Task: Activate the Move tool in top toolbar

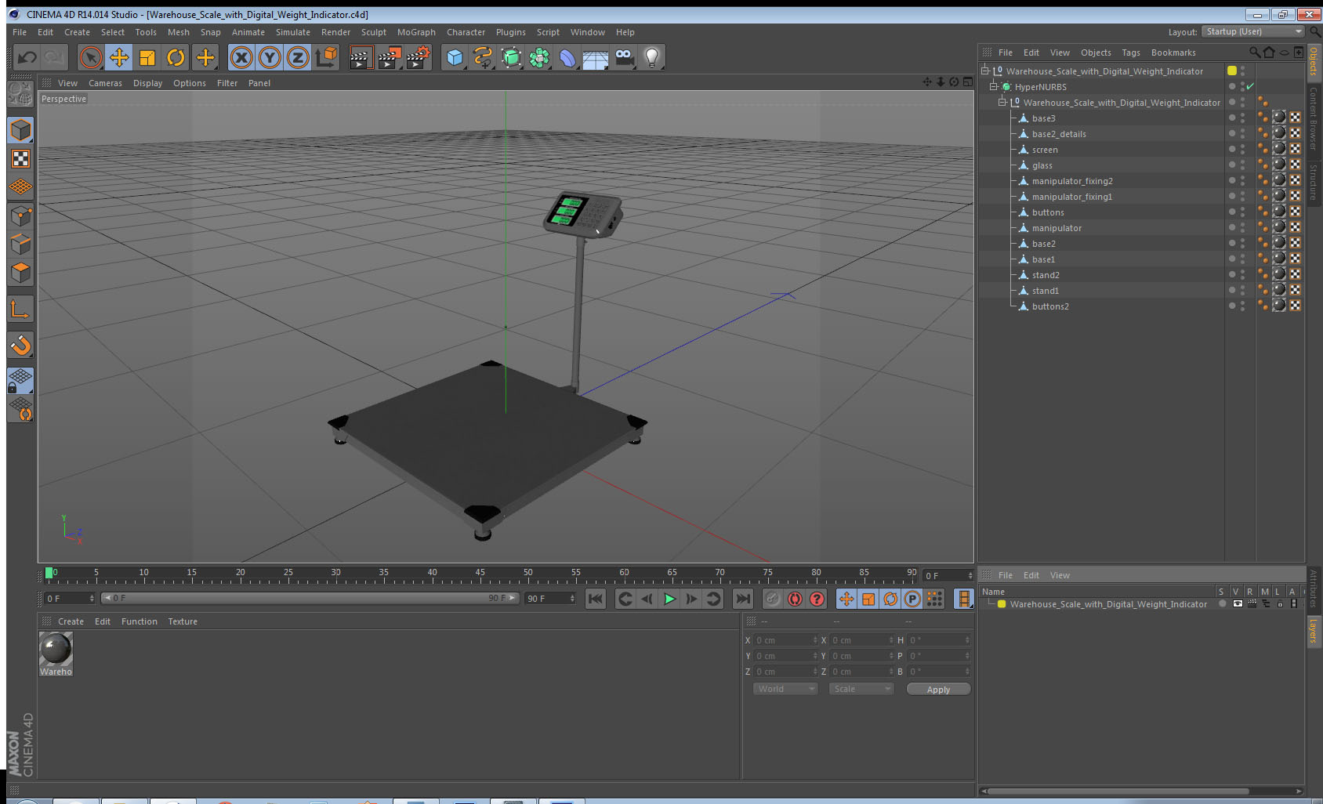Action: pos(119,57)
